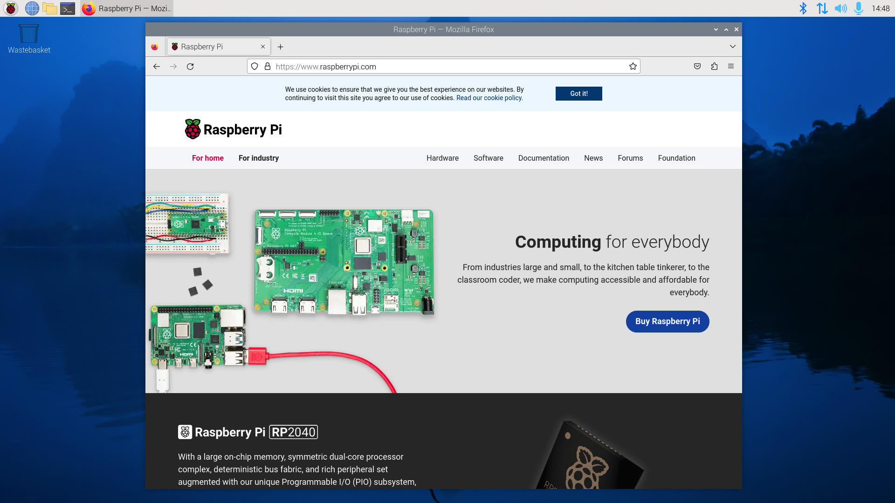Viewport: 895px width, 503px height.
Task: Open the file manager from the taskbar
Action: coord(50,8)
